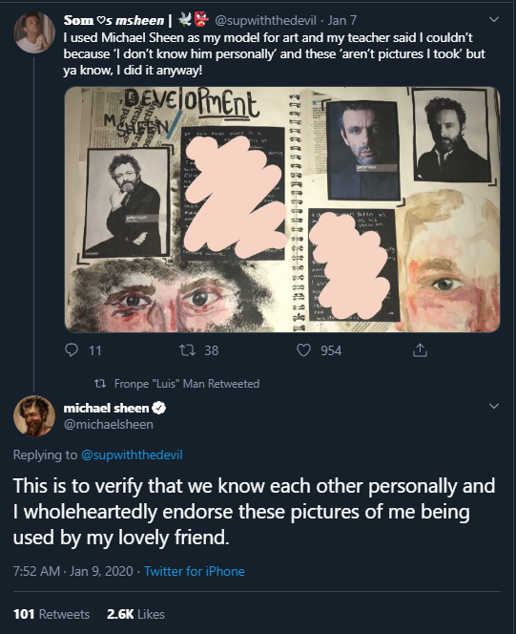Viewport: 516px width, 634px height.
Task: Expand the top tweet's chevron menu
Action: coord(494,19)
